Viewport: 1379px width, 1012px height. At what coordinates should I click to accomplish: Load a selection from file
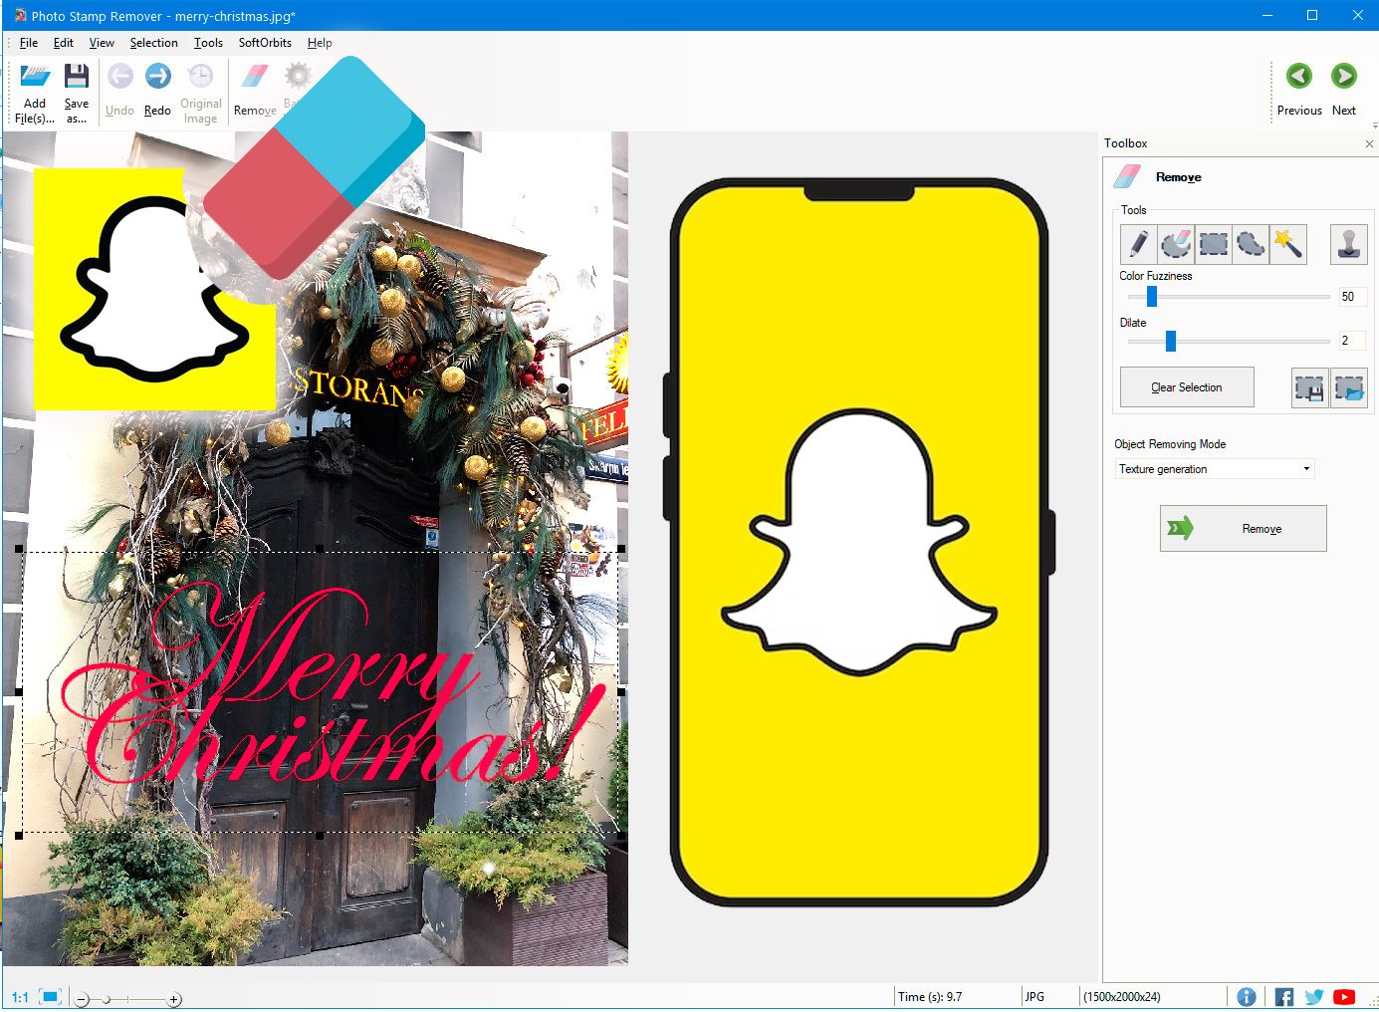click(1349, 387)
